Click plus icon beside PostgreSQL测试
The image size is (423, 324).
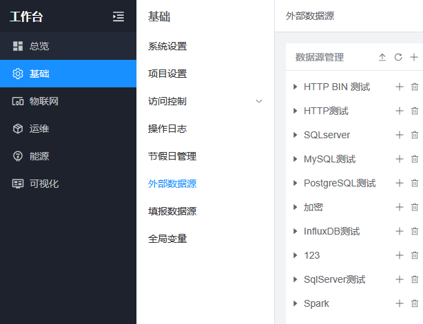coord(399,184)
